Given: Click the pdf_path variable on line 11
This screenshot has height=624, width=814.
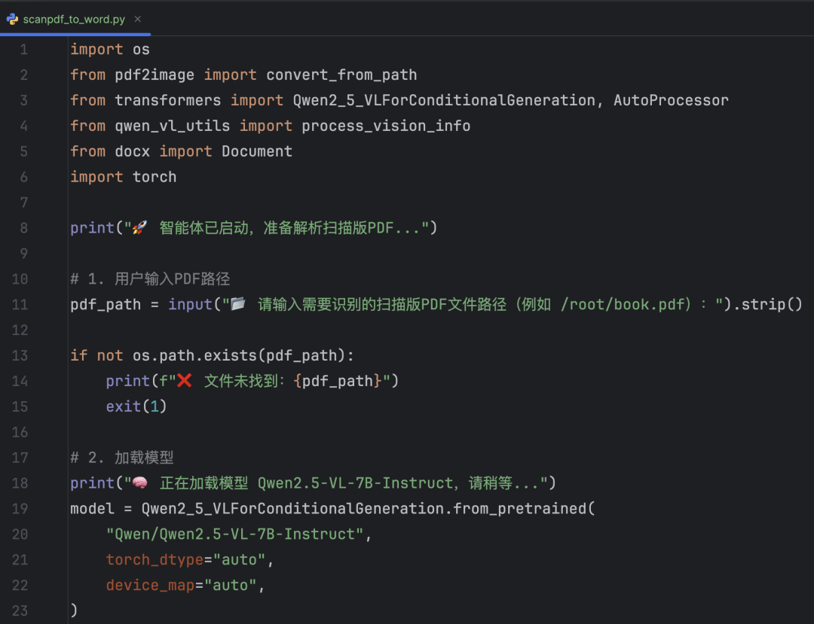Looking at the screenshot, I should point(105,303).
